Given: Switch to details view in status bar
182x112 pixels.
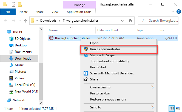Looking at the screenshot, I should tap(172, 108).
